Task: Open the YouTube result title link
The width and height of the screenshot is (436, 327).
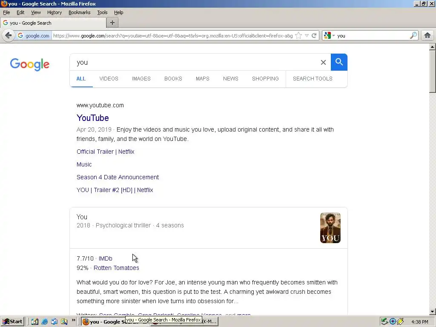Action: pos(92,118)
